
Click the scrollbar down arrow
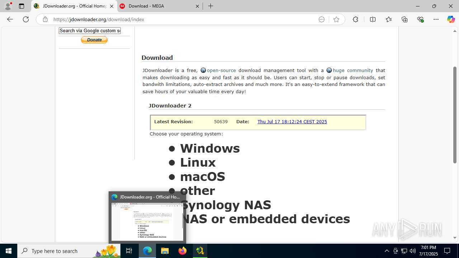coord(455,238)
